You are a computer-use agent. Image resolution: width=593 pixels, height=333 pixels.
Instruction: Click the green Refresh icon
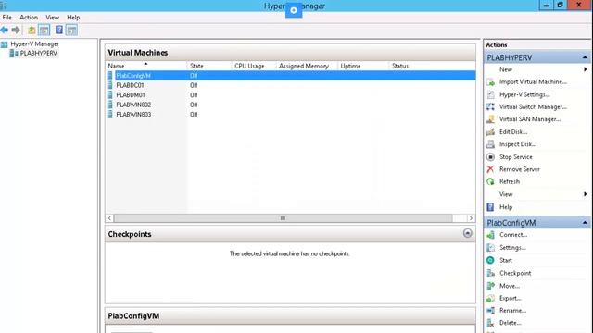coord(490,181)
